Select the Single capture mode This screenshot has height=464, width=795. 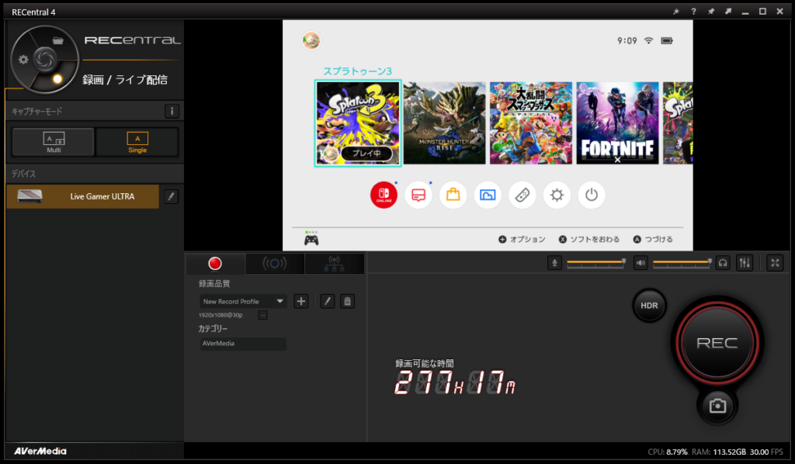[x=137, y=142]
